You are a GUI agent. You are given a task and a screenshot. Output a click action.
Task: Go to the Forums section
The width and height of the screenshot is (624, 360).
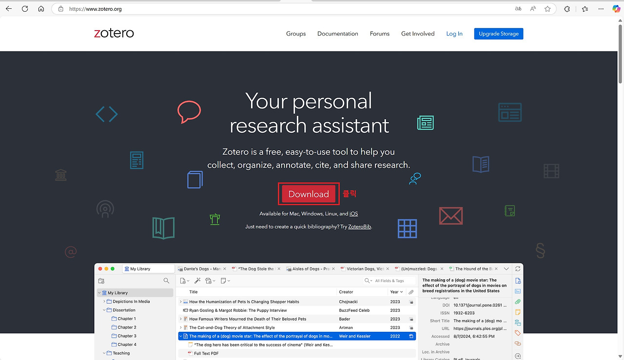coord(380,34)
